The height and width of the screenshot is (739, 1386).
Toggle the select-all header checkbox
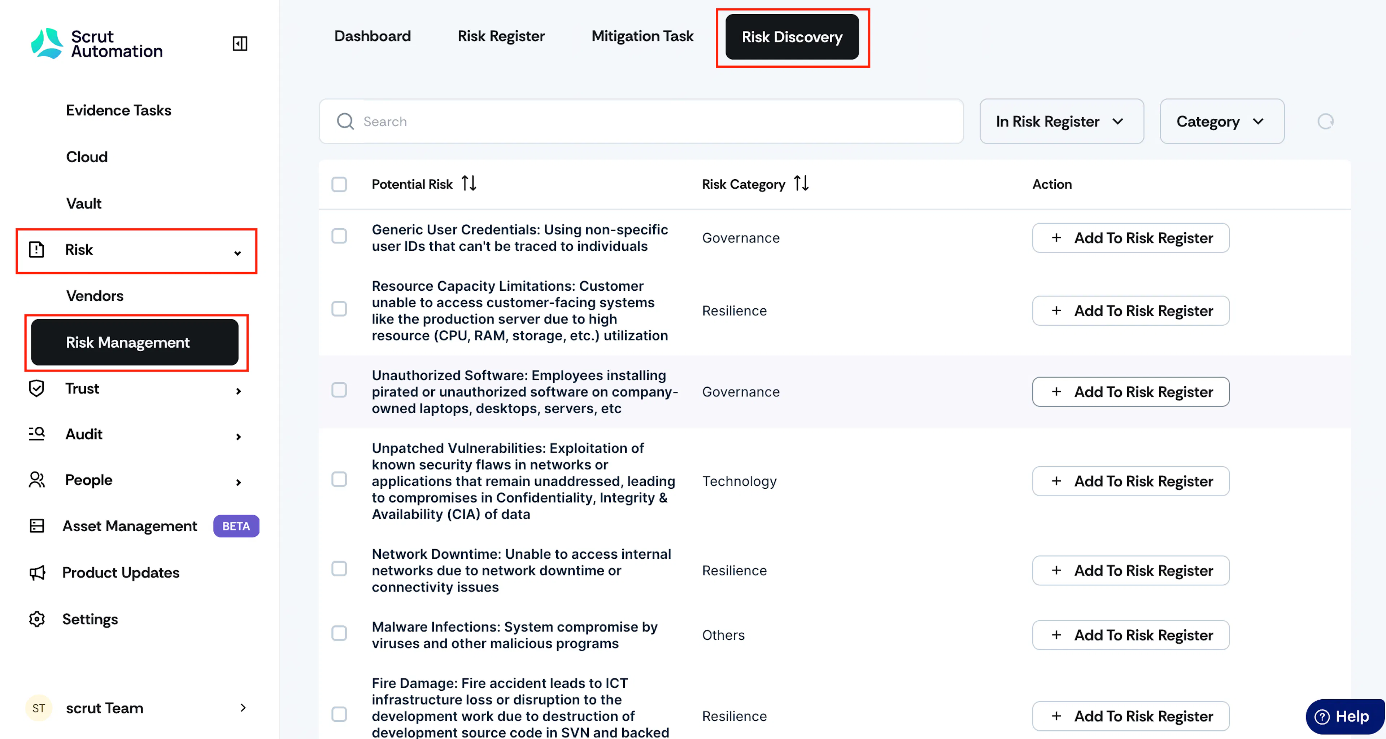339,184
